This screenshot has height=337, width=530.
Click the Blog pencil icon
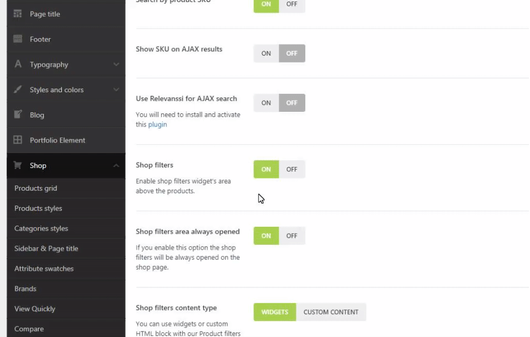click(17, 114)
